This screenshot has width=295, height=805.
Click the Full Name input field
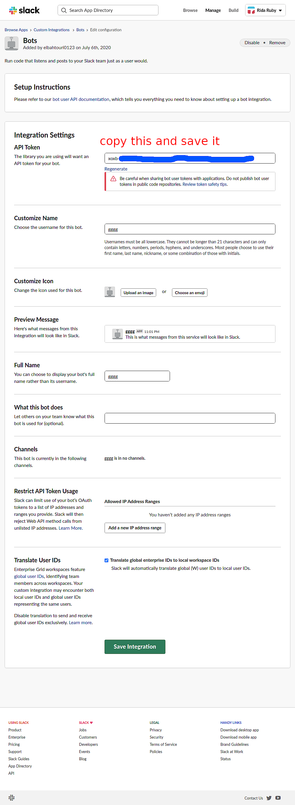coord(137,376)
